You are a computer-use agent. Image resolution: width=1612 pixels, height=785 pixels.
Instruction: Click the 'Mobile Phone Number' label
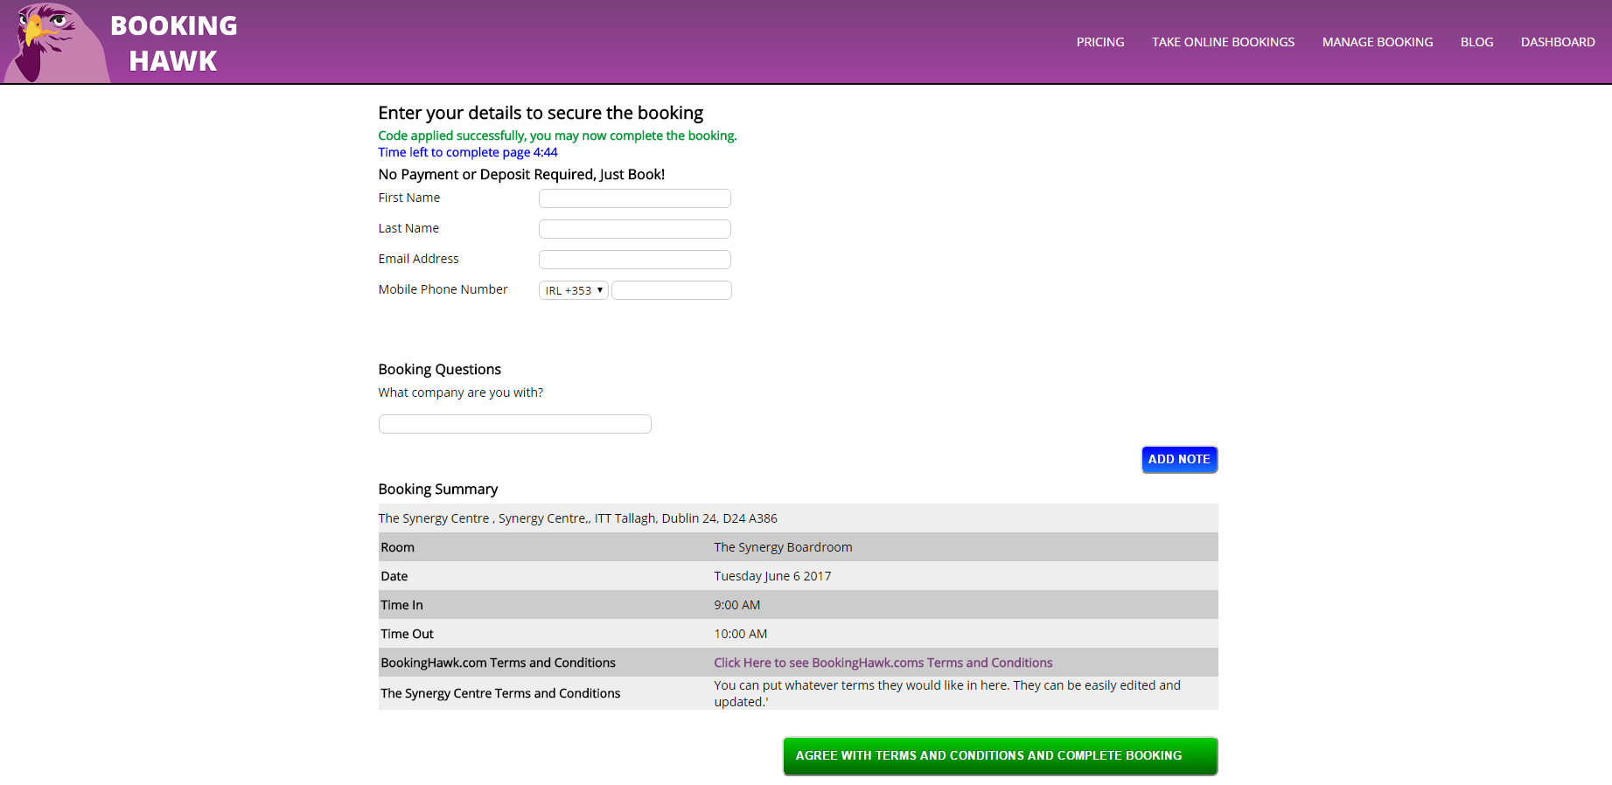[443, 289]
